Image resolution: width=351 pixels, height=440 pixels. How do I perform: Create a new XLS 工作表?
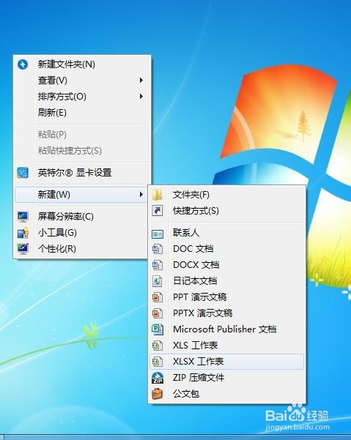pos(227,346)
